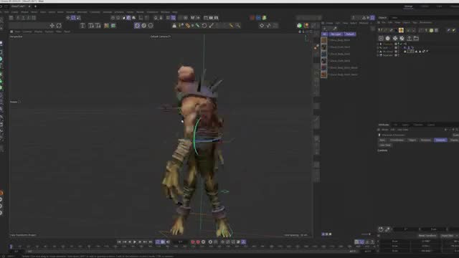Click the folder icon in Object Manager toolbar

tap(416, 38)
